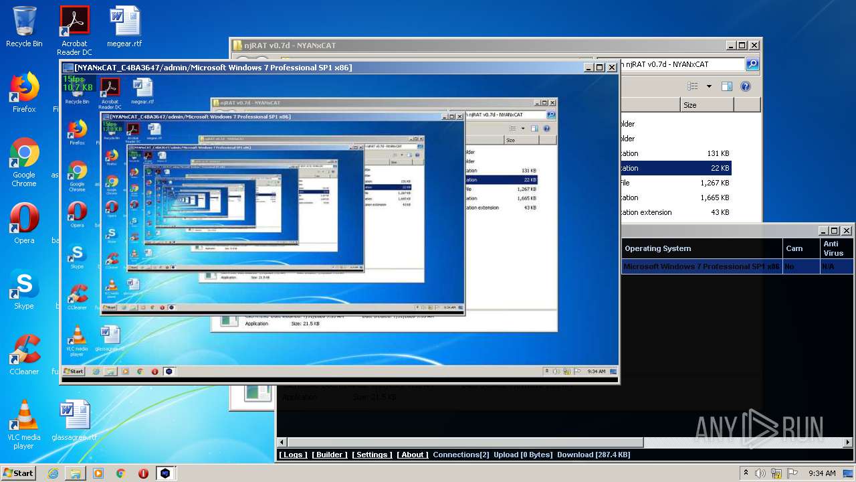Screen dimensions: 856x482
Task: Click the 15fps indicator in the remote viewer
Action: point(72,79)
